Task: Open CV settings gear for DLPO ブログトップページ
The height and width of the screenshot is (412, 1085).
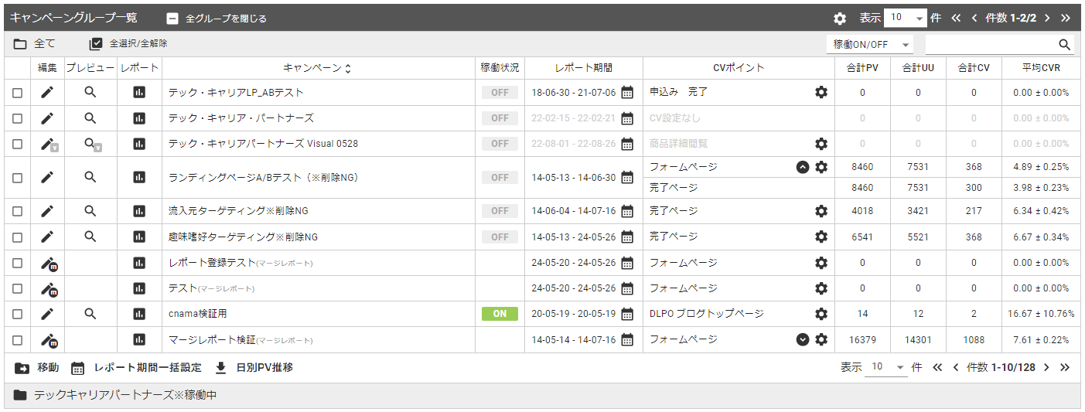Action: (821, 314)
